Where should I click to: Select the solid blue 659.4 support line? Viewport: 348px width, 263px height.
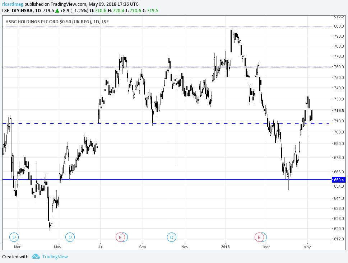coord(167,180)
